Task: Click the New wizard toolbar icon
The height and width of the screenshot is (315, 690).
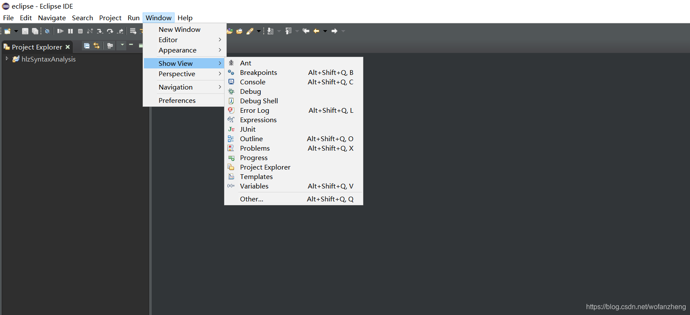Action: [7, 31]
